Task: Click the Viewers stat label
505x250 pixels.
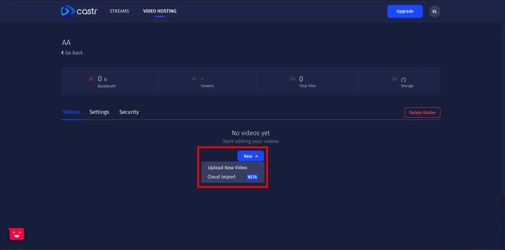Action: click(x=207, y=86)
